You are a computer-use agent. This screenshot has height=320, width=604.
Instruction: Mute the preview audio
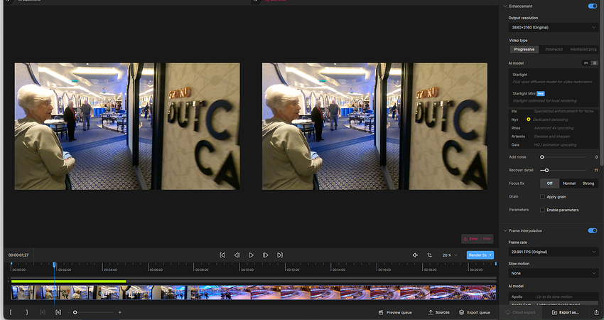pyautogui.click(x=415, y=255)
